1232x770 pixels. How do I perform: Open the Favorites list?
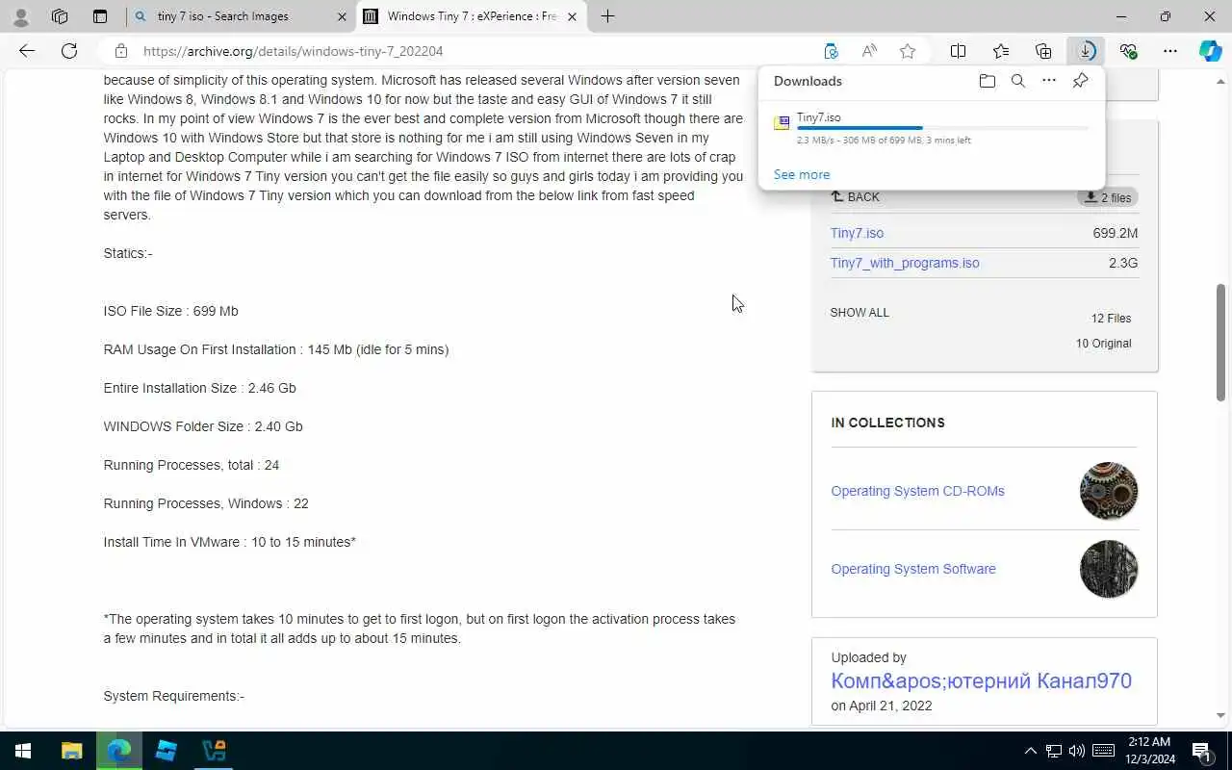1001,51
